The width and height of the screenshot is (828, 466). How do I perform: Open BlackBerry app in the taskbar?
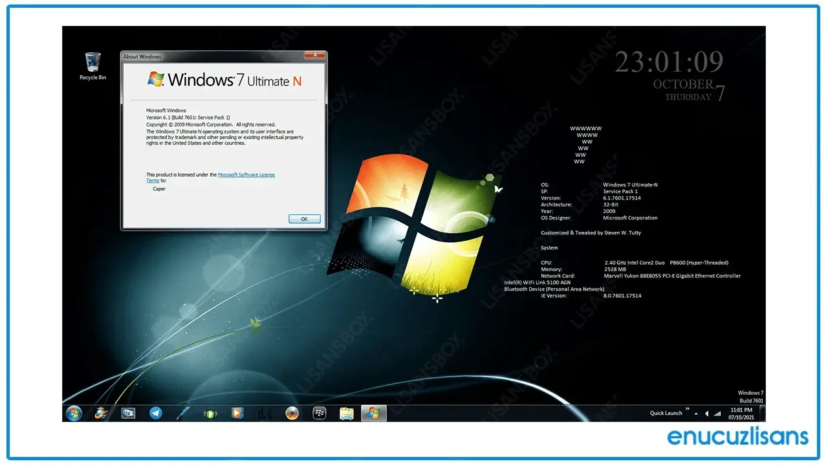(x=319, y=413)
